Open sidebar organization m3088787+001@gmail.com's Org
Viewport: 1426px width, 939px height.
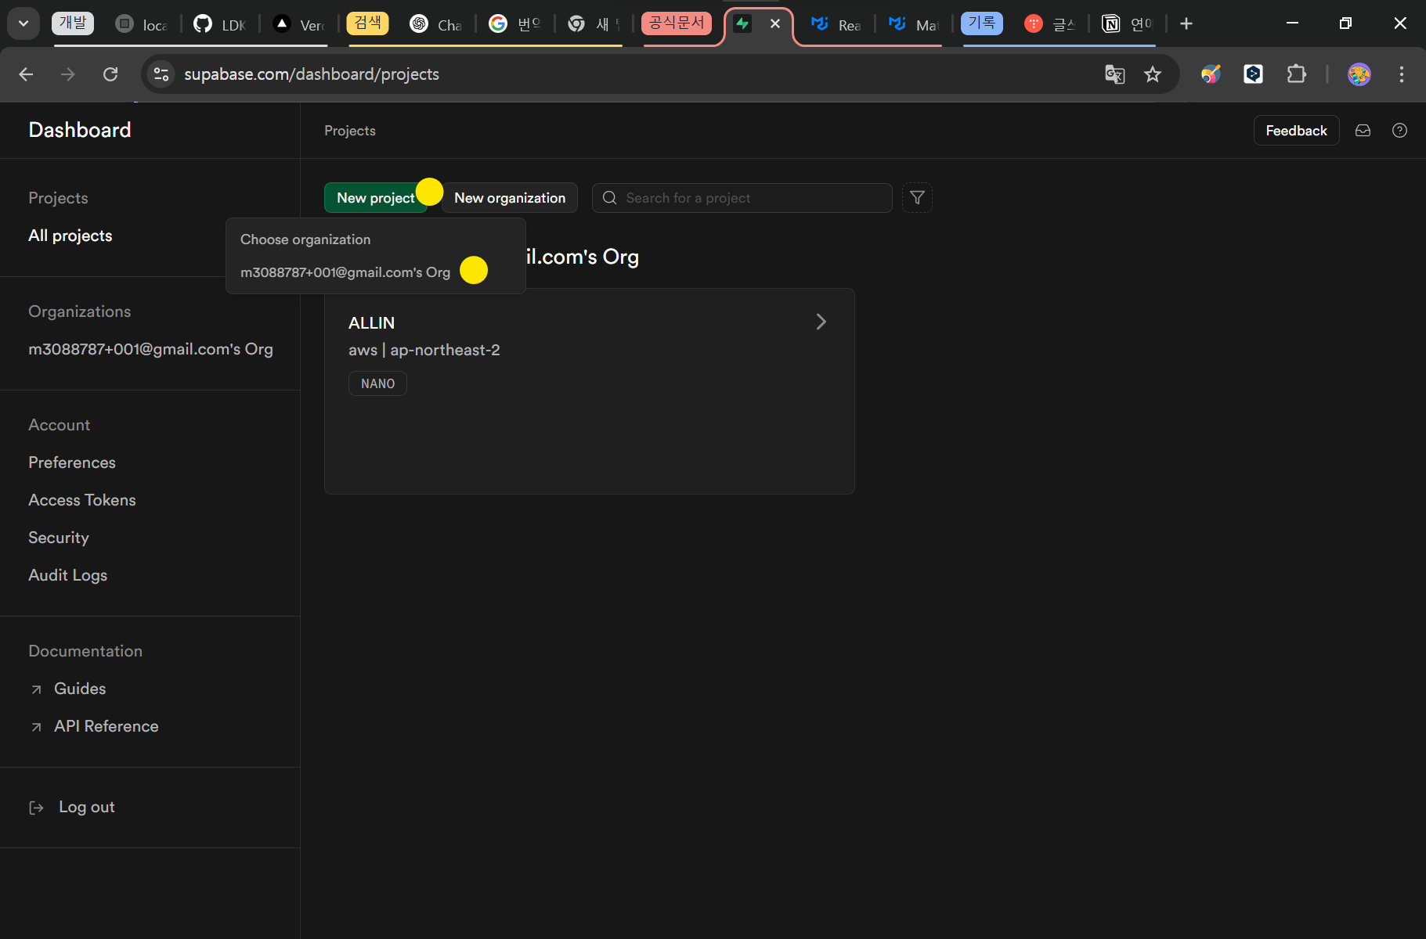[x=150, y=349]
